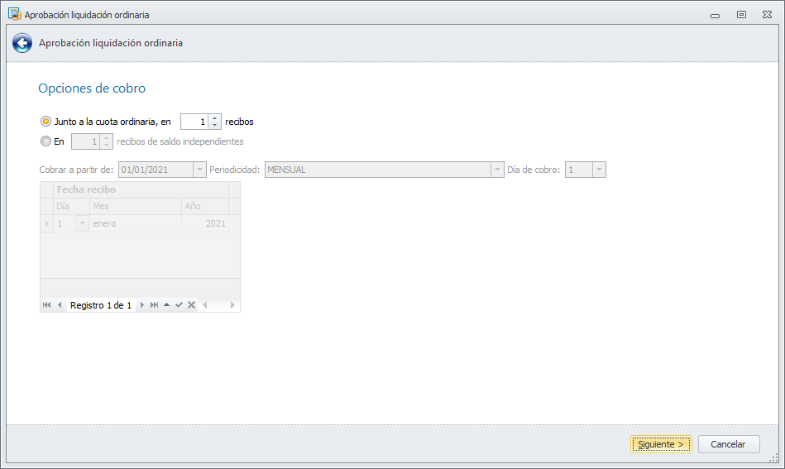Expand the Periodicidad dropdown

497,170
